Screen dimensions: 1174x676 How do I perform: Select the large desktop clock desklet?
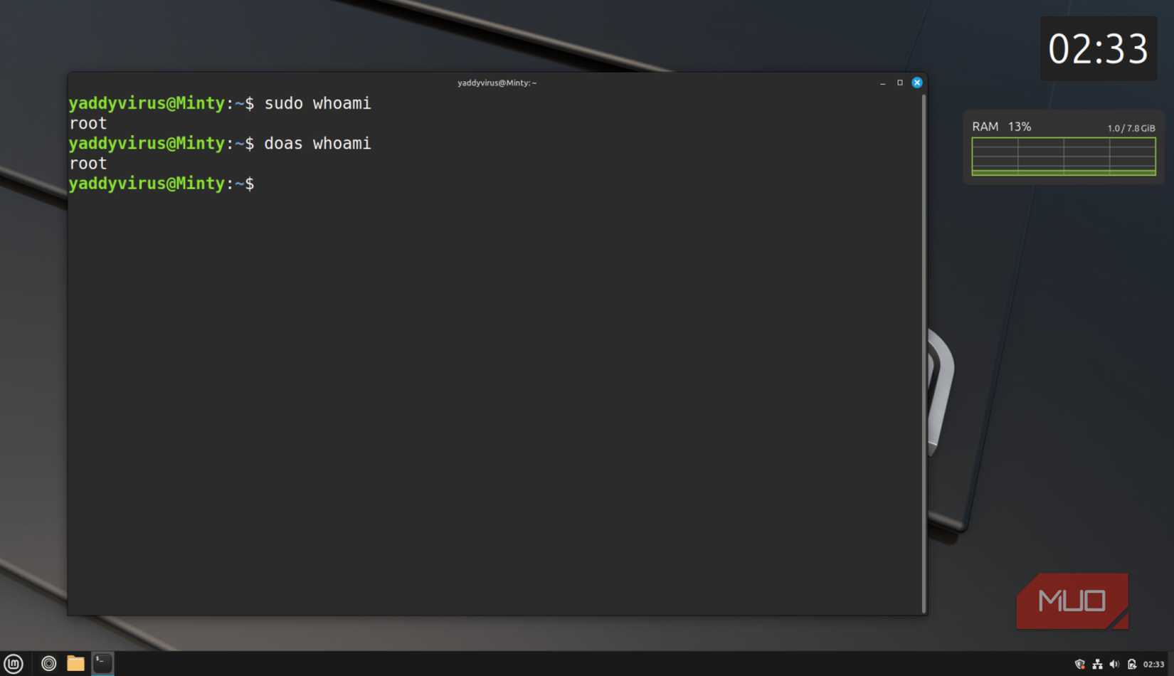point(1099,48)
